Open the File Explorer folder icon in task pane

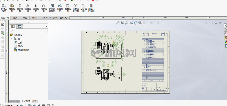(226, 34)
